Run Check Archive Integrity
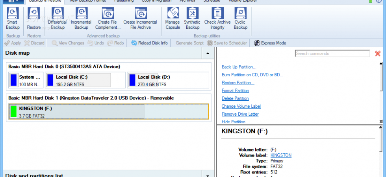 pyautogui.click(x=217, y=18)
